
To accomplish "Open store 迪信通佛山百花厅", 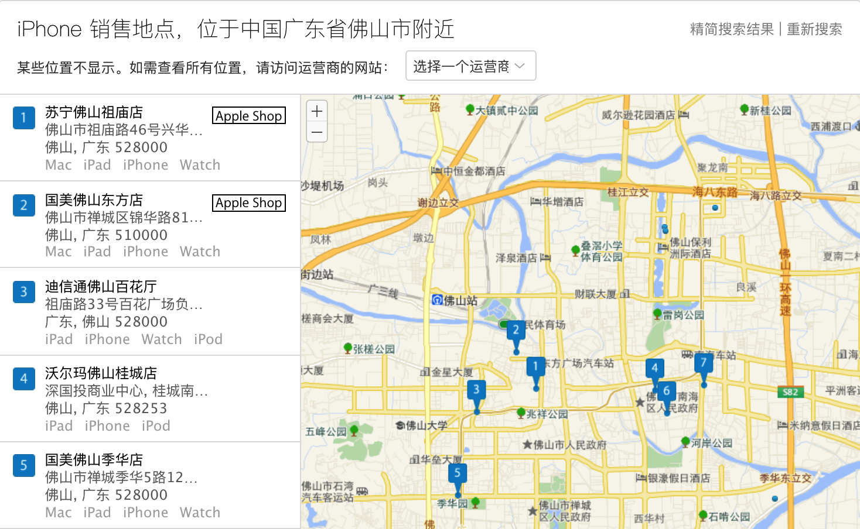I will point(101,287).
